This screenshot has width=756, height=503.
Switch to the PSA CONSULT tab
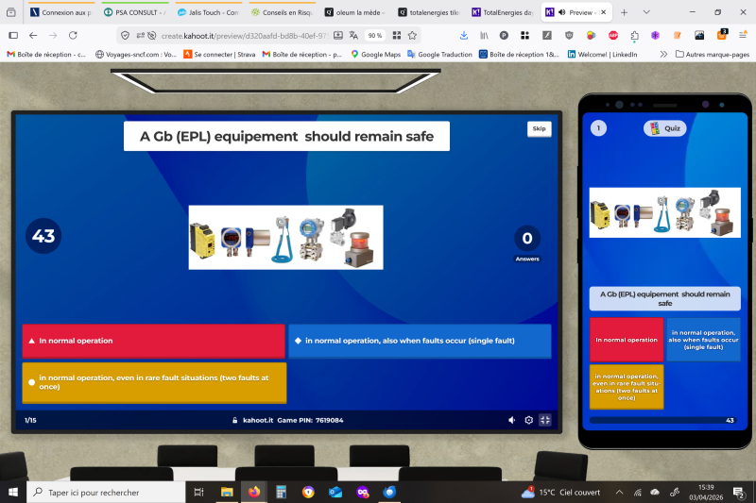pyautogui.click(x=132, y=12)
